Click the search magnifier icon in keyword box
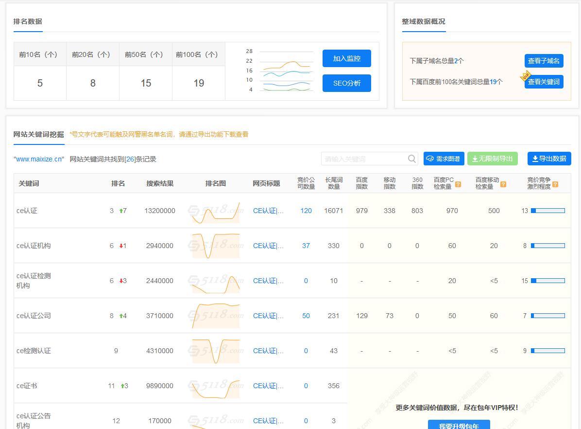Image resolution: width=581 pixels, height=429 pixels. tap(411, 159)
